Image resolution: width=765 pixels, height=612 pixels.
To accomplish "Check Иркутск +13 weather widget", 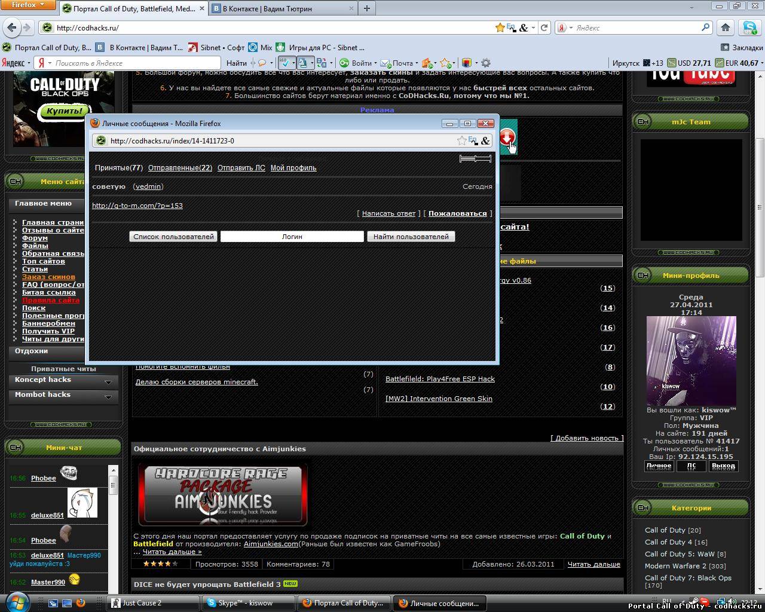I will (638, 63).
